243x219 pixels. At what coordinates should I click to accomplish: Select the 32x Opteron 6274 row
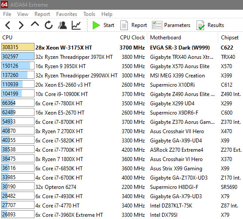[121, 187]
